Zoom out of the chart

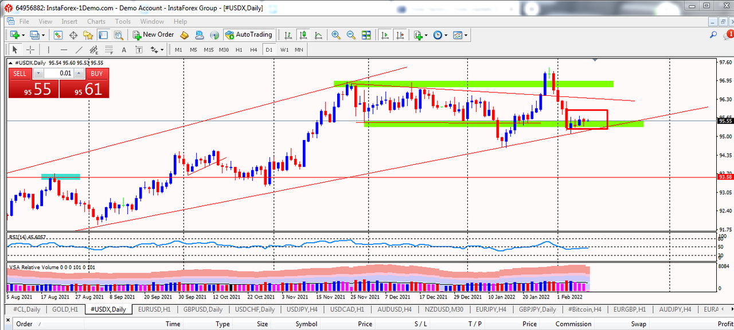(x=350, y=35)
